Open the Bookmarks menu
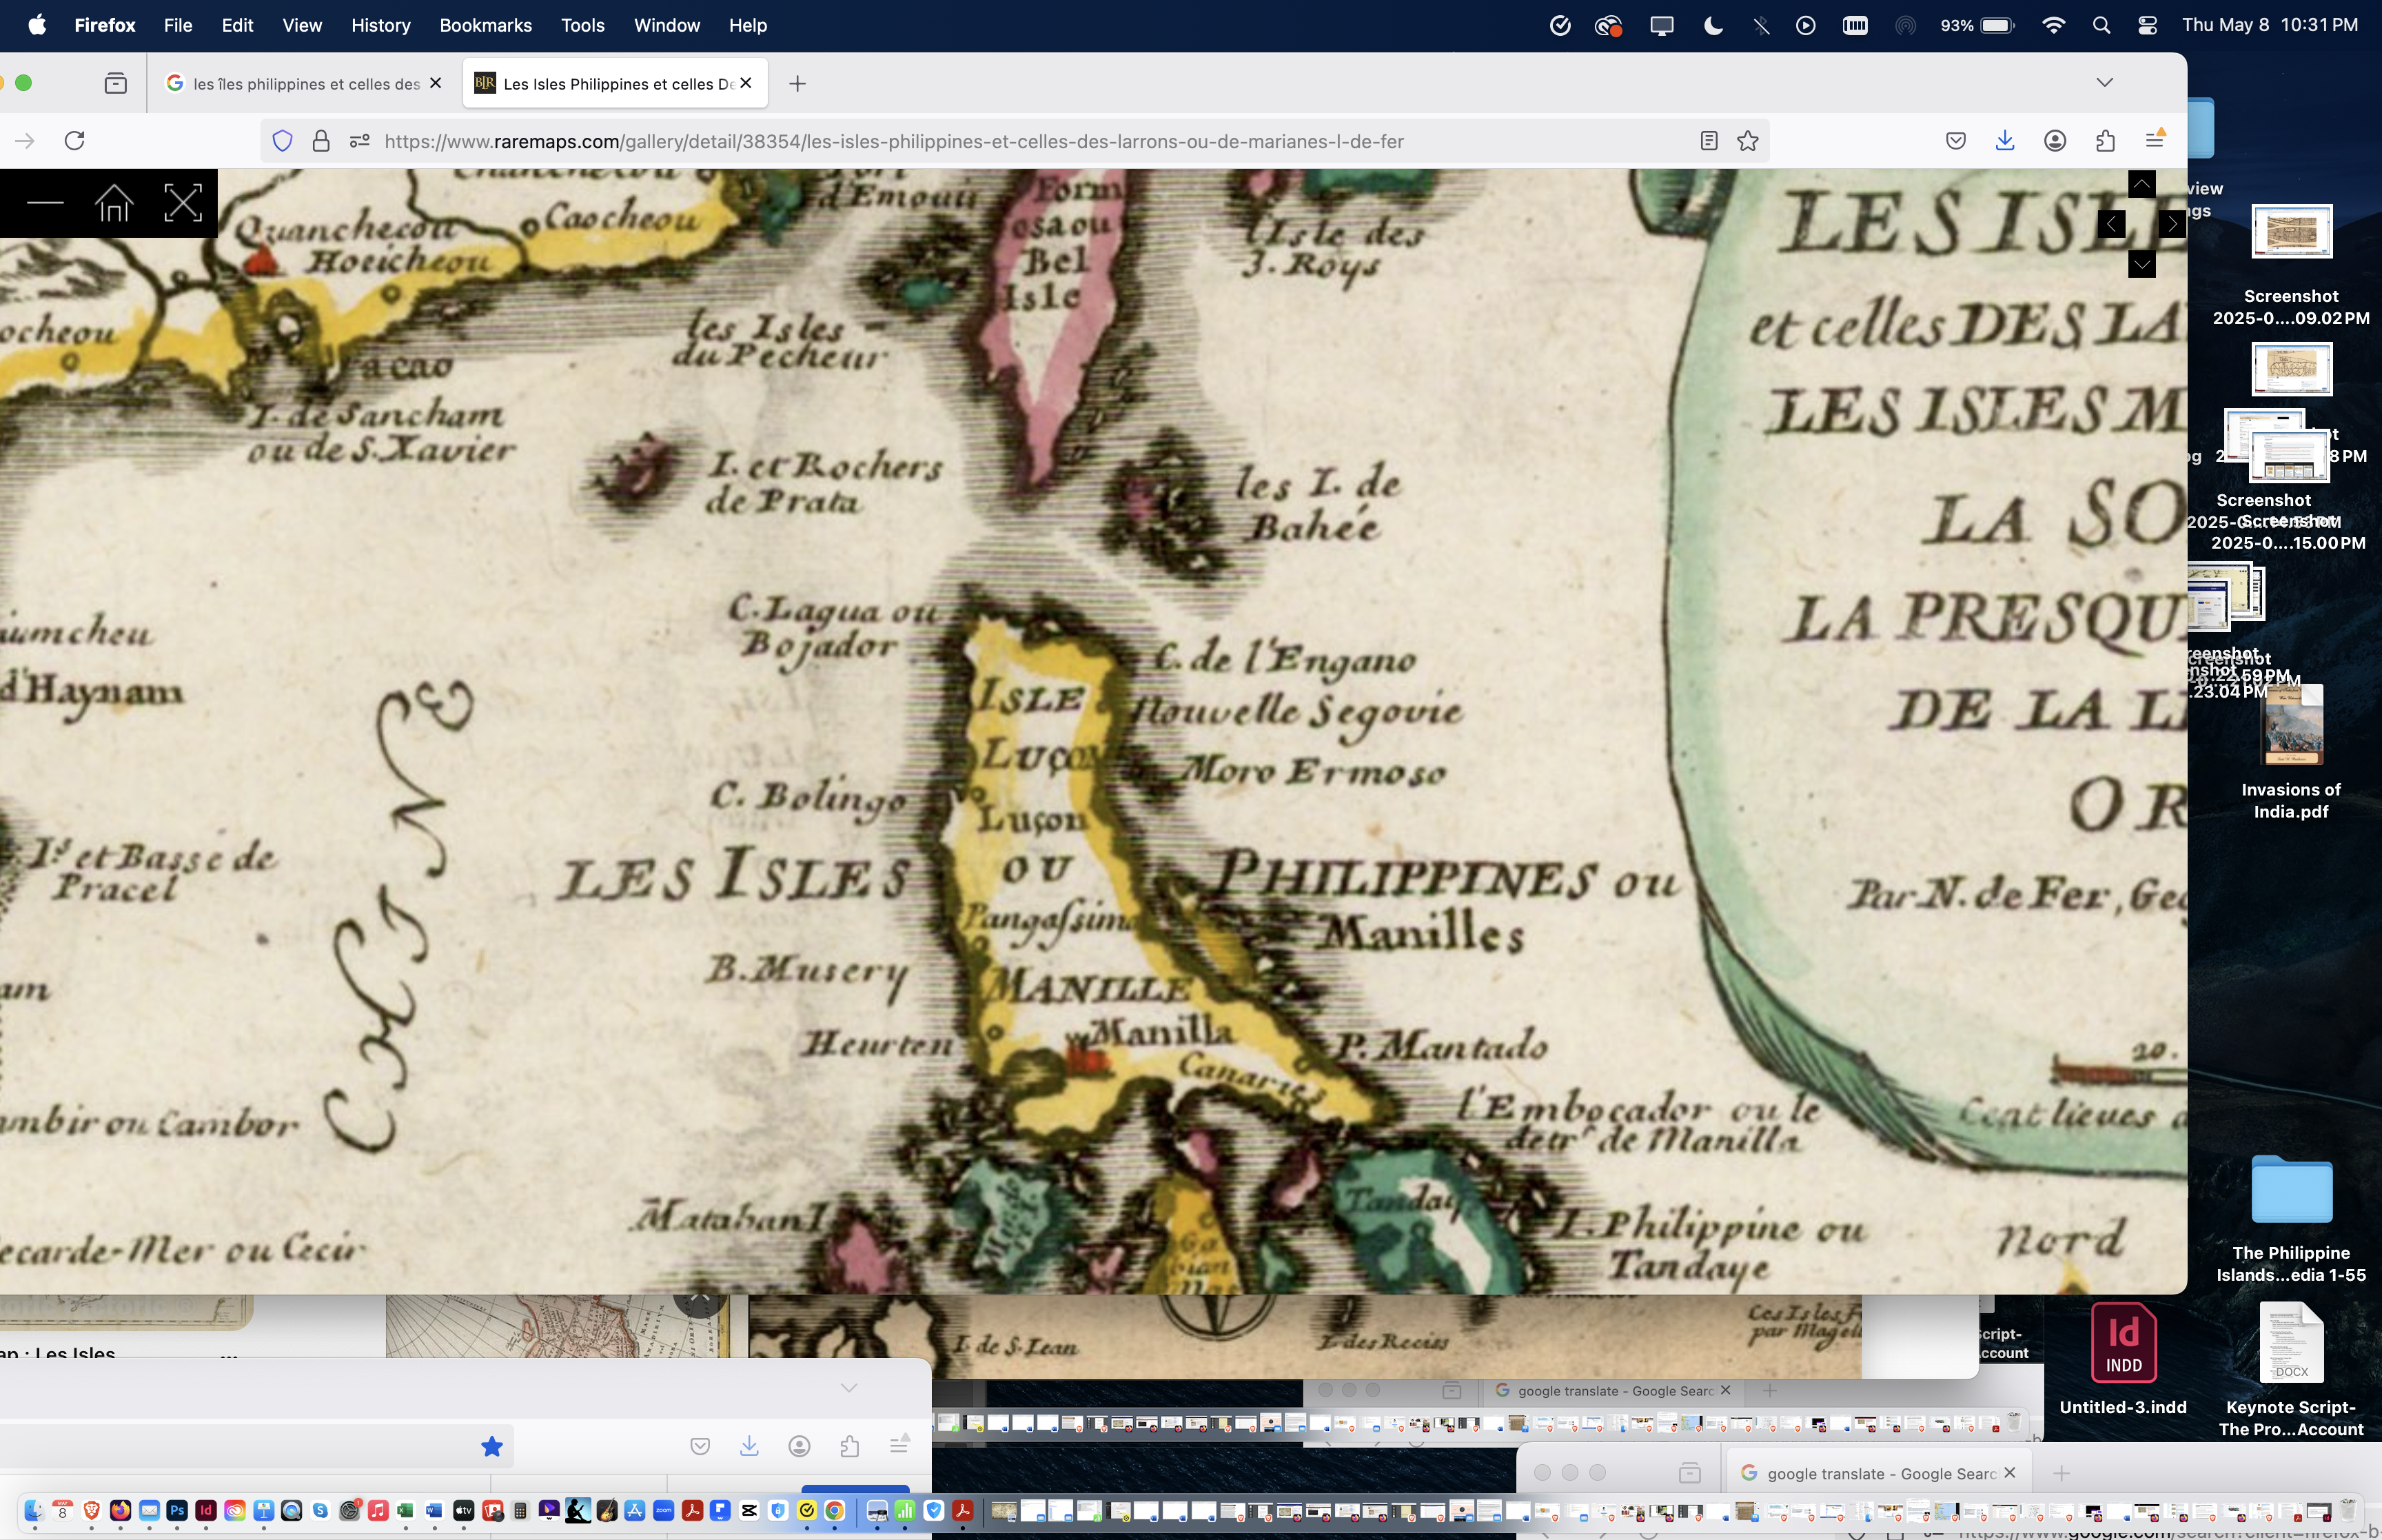The height and width of the screenshot is (1540, 2382). 485,25
